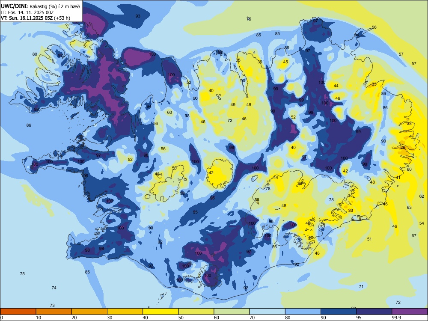The image size is (428, 321).
Task: Click the '20' legend tick label
Action: (74, 318)
